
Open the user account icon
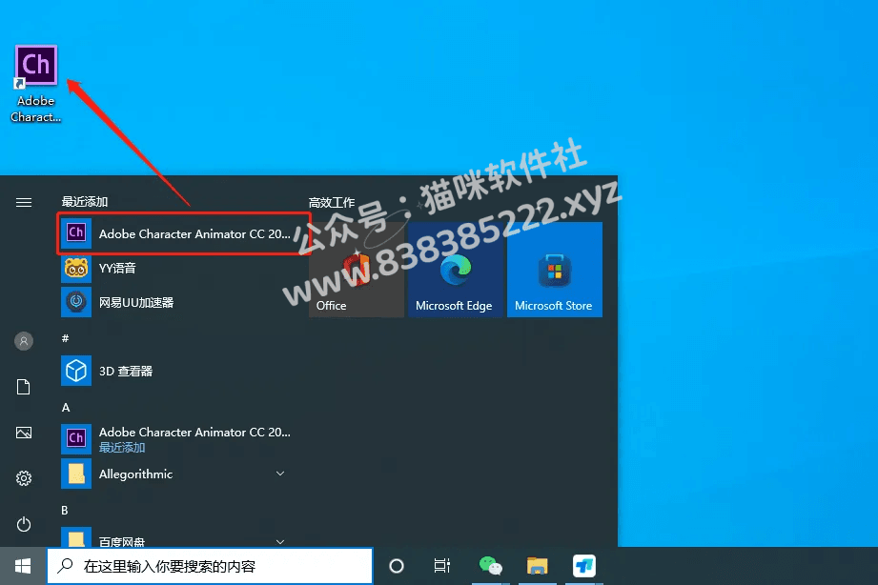point(24,341)
